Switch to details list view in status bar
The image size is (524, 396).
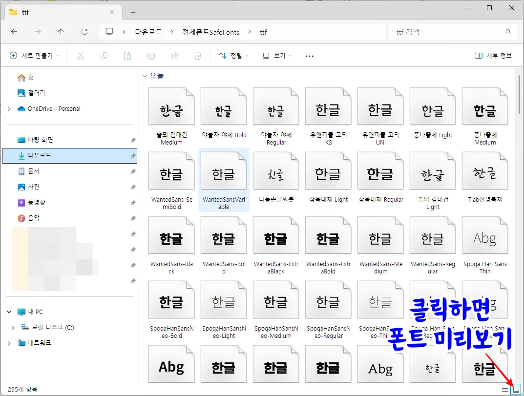click(504, 389)
